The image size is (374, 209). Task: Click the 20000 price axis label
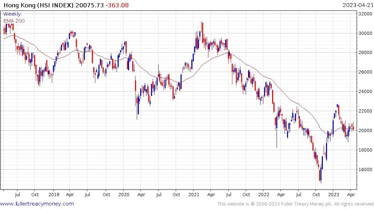click(x=365, y=130)
